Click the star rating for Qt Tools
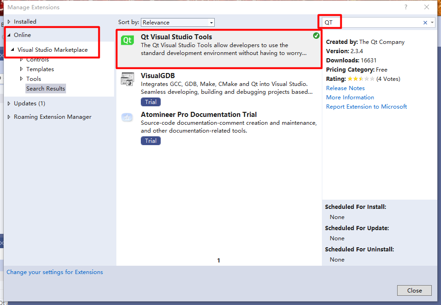The height and width of the screenshot is (305, 441). (361, 79)
